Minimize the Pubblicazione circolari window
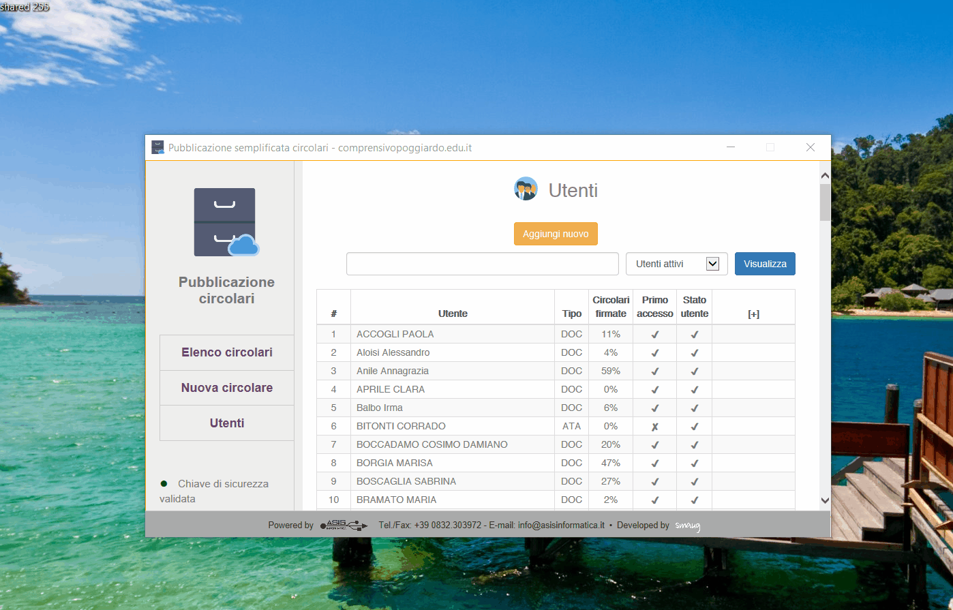The image size is (953, 610). click(731, 147)
